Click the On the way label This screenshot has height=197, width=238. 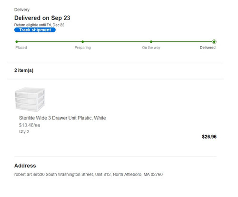coord(151,48)
